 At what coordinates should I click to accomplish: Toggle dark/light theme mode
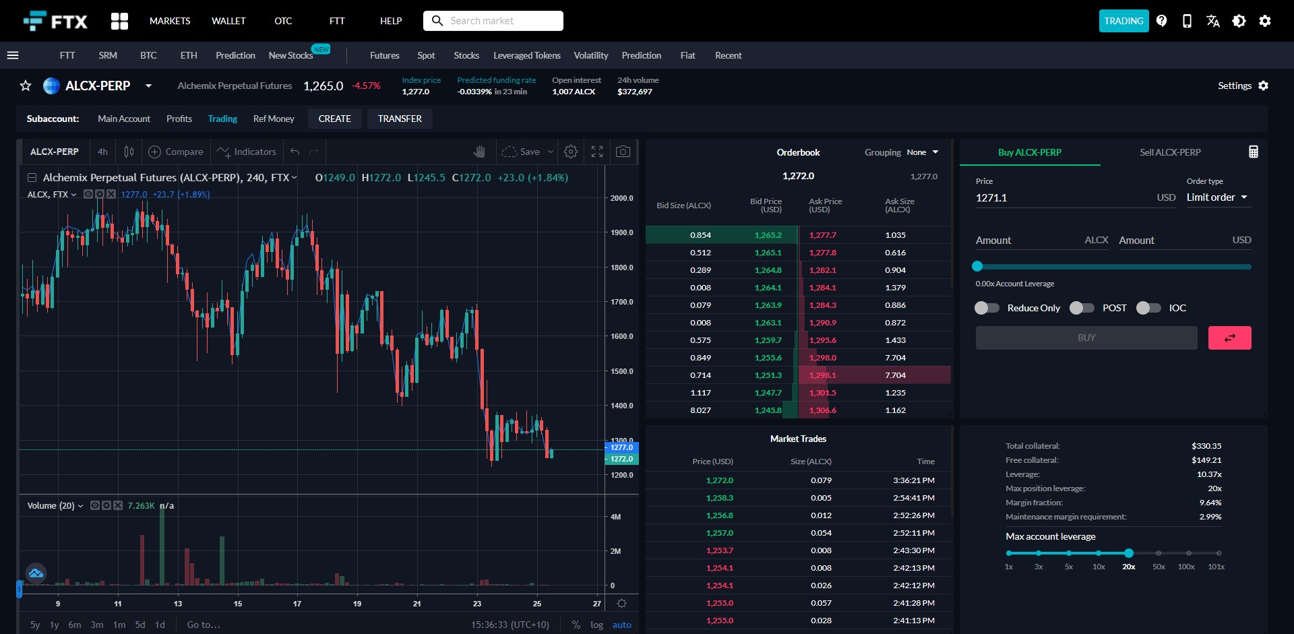click(1239, 21)
